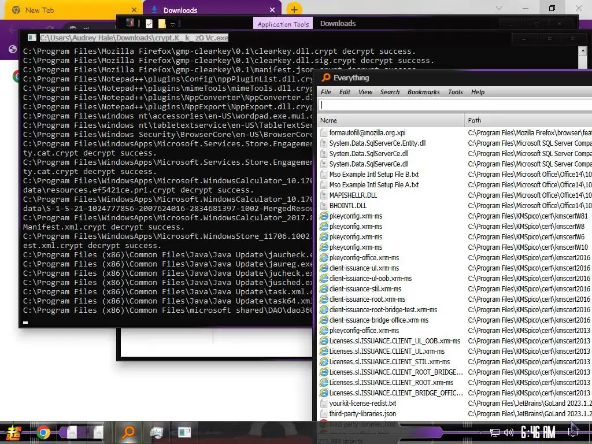
Task: Select Licenses.sl.ISSUANCE.CLIENT_UL_OOB.xrm-ms row
Action: coord(394,341)
